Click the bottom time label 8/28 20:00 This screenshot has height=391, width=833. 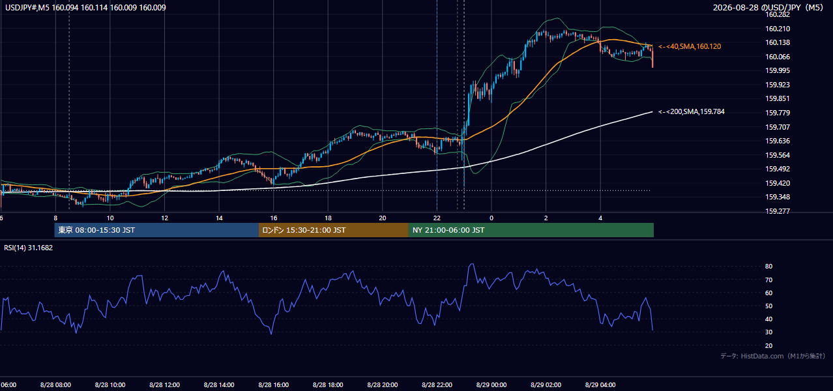tap(383, 384)
